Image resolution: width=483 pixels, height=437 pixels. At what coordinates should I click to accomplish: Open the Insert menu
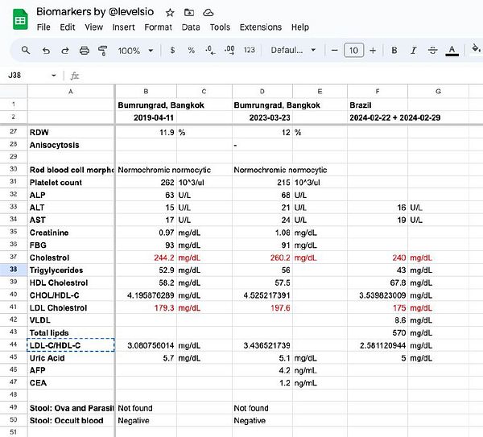(123, 27)
